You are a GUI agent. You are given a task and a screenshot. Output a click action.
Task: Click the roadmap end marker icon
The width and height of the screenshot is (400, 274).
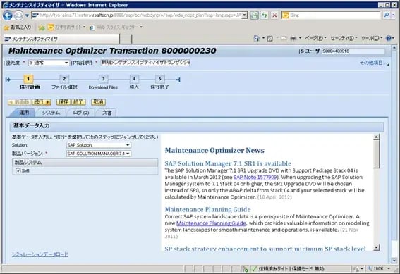tap(178, 80)
